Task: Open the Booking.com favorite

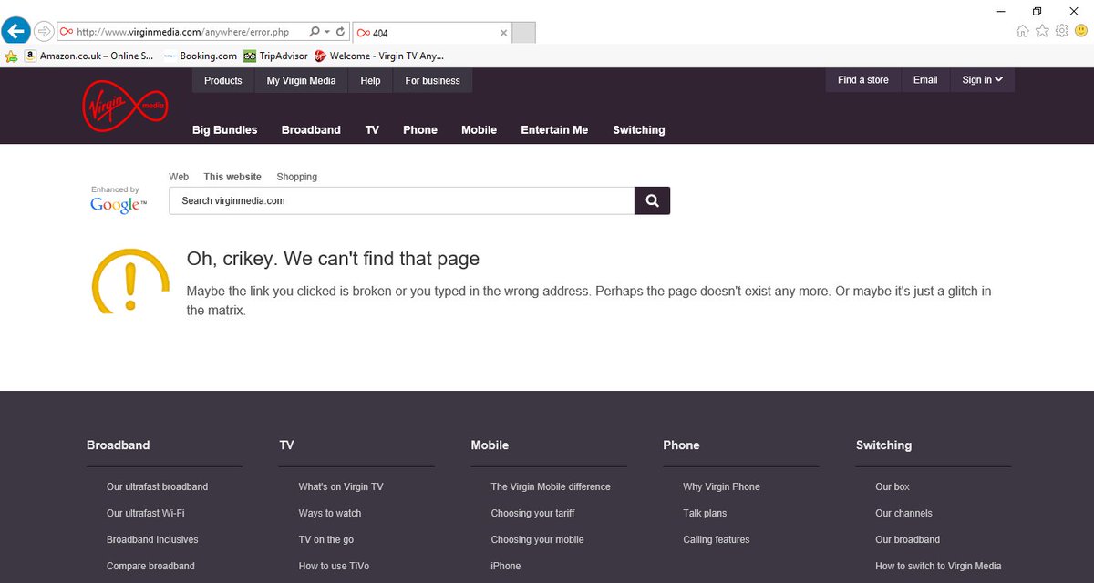Action: click(201, 56)
